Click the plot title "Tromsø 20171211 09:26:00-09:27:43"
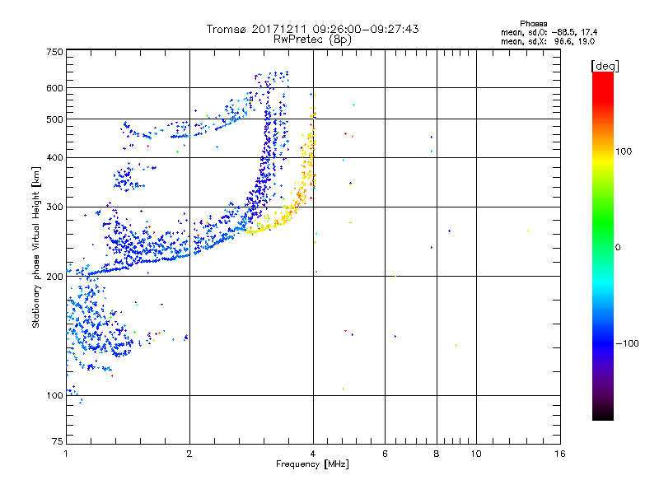The image size is (659, 494). pos(312,29)
